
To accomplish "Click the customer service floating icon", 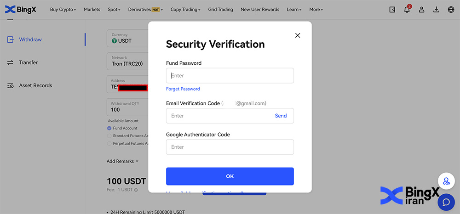I will click(446, 181).
